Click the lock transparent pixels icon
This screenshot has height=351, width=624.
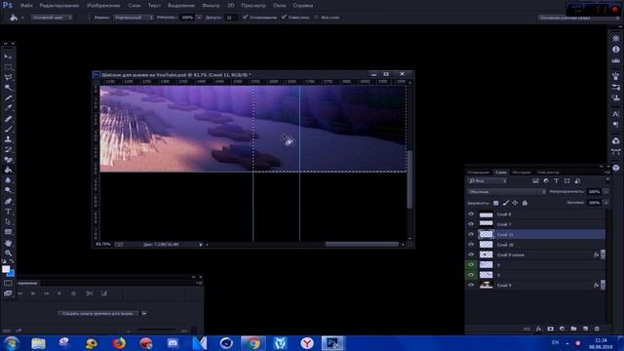496,203
